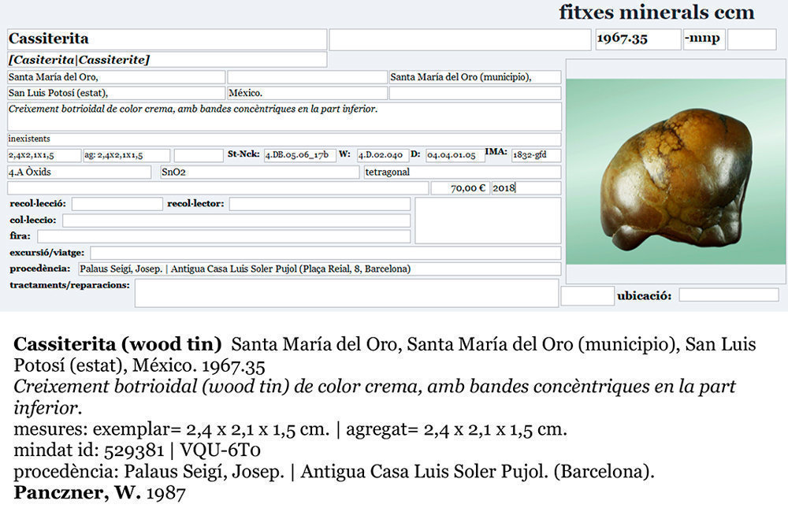
Task: Click the D code field 04.04.01.05
Action: 455,155
